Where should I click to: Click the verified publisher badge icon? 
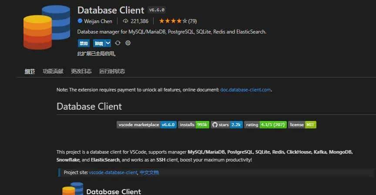[x=80, y=21]
